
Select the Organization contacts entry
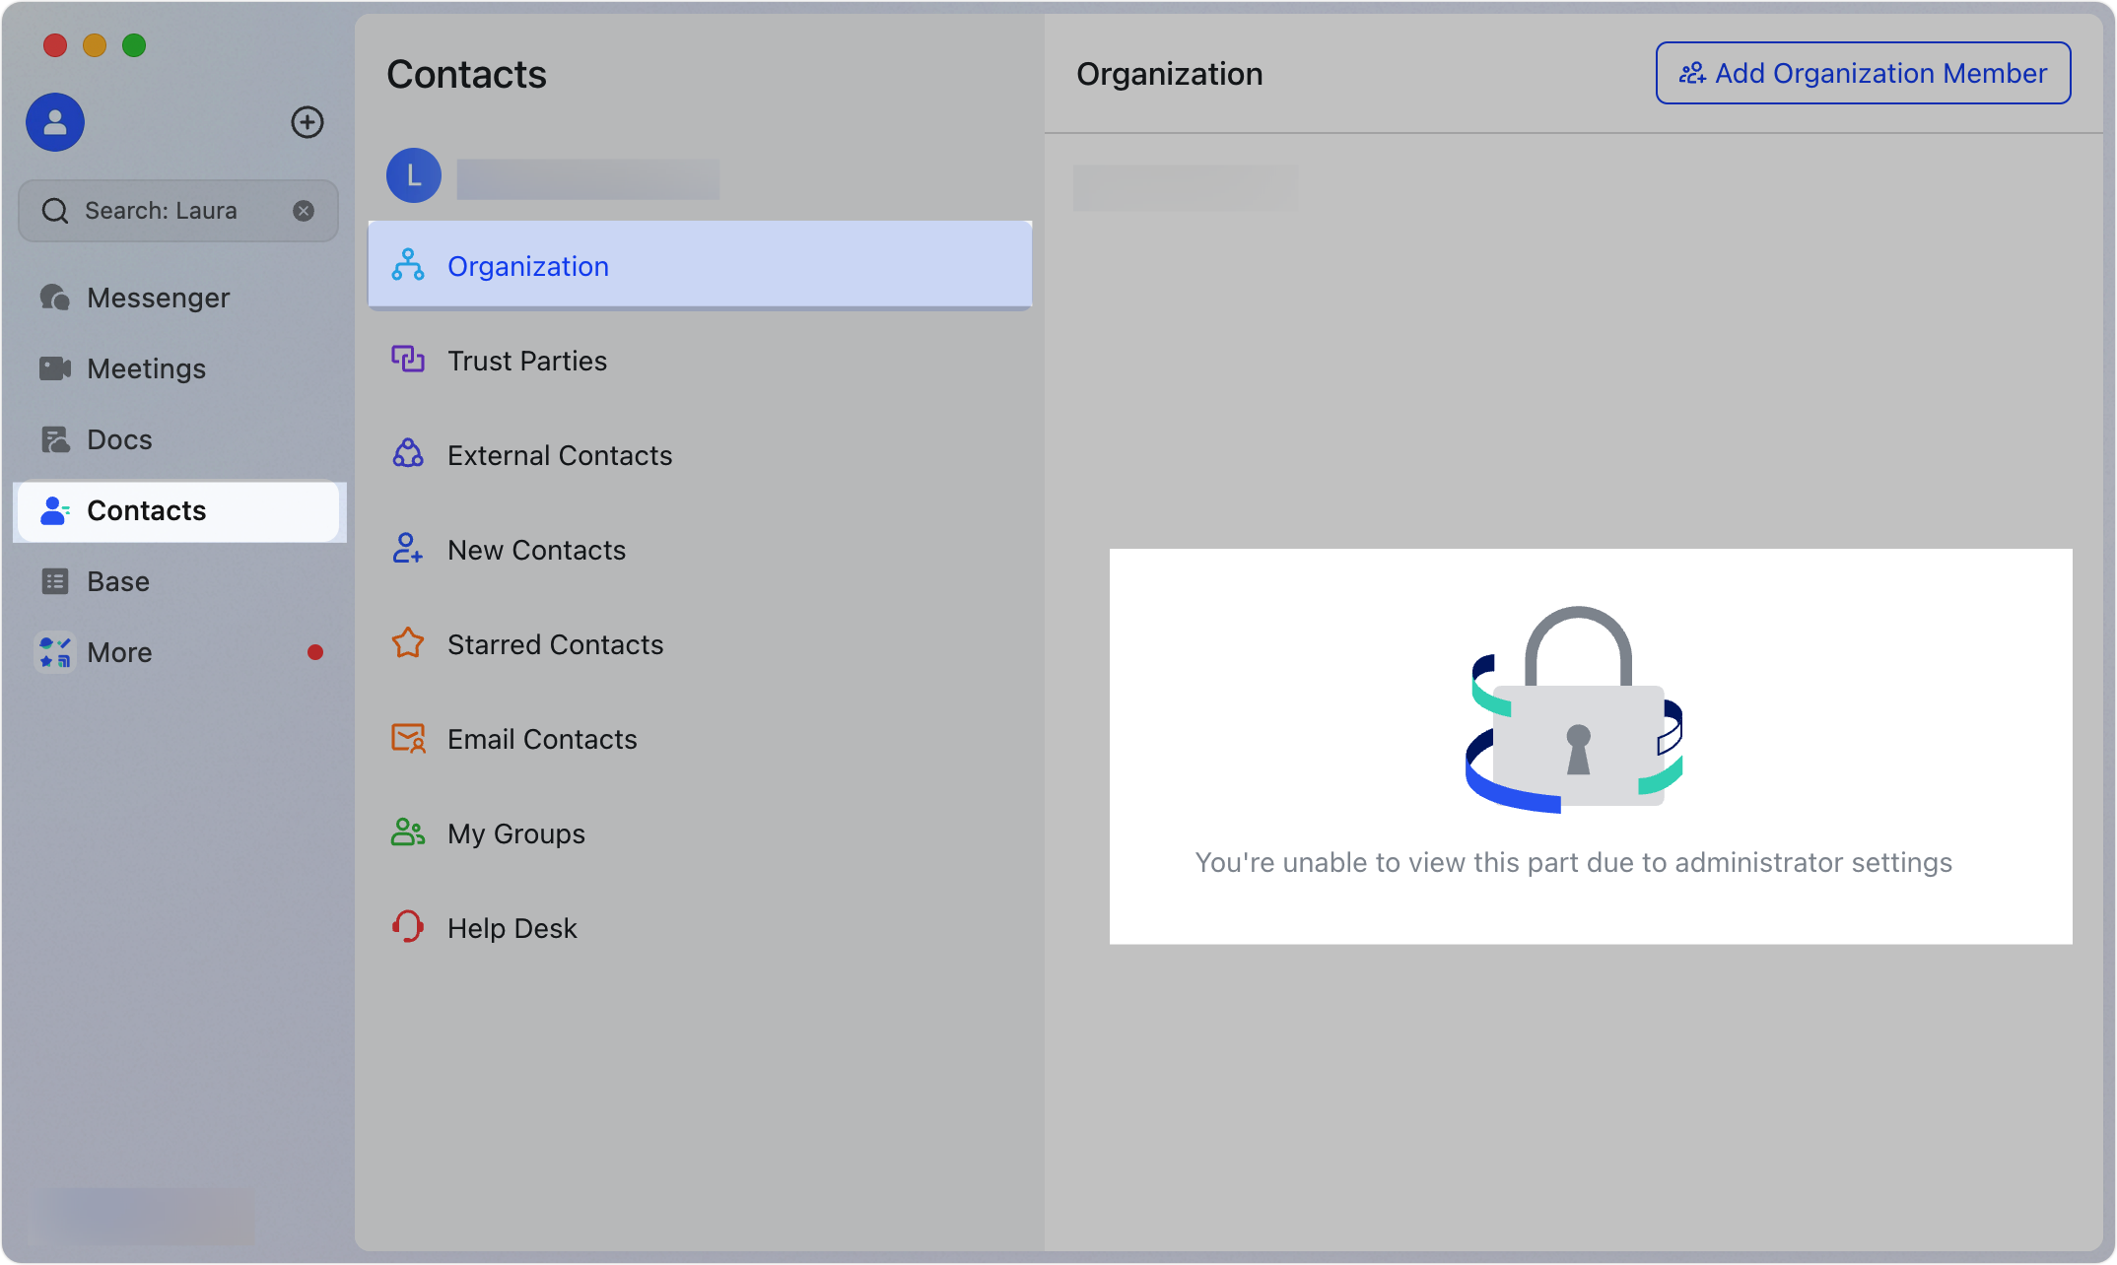pos(528,266)
